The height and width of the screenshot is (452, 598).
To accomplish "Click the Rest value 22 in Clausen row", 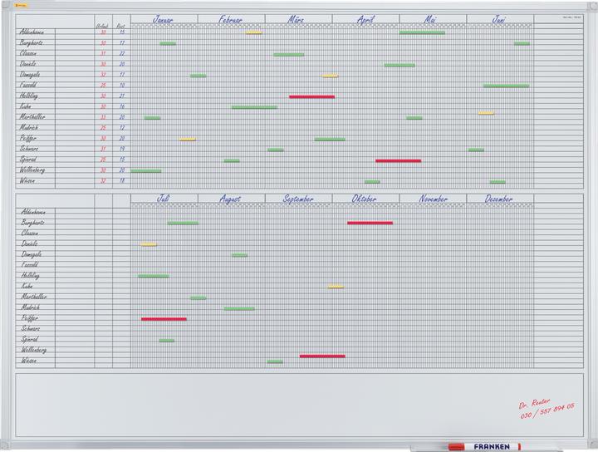I will 121,54.
